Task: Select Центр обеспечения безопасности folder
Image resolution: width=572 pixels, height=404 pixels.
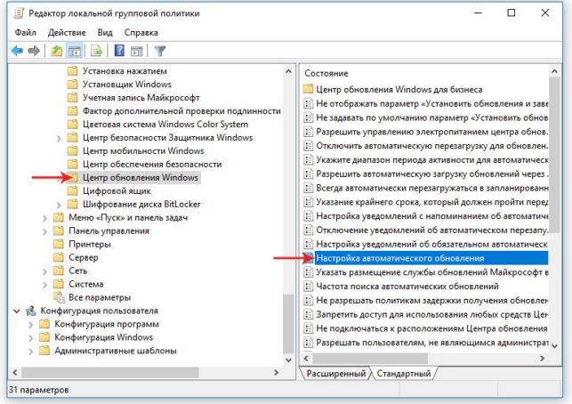Action: [152, 165]
